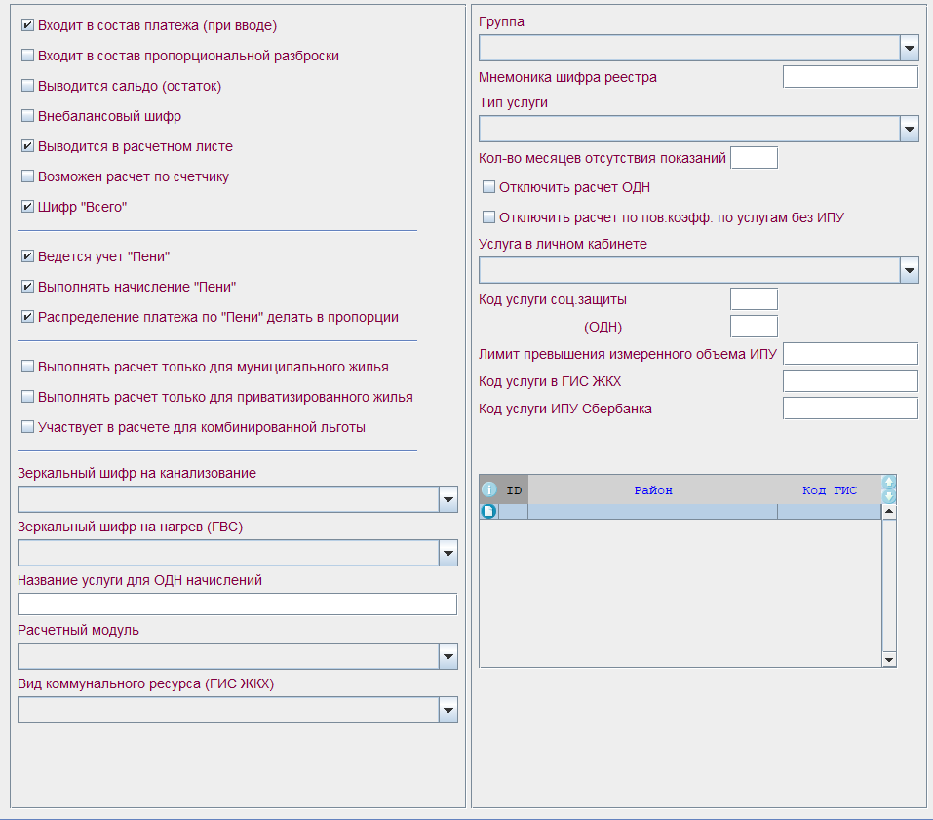Enable Отключить расчет по пов.коэфф. без ИПУ
933x820 pixels.
coord(488,217)
